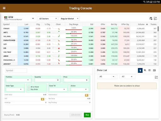Sort by Last column header
The width and height of the screenshot is (161, 121).
tap(26, 24)
